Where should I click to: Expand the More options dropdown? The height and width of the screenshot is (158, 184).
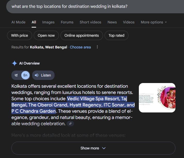[x=154, y=22]
